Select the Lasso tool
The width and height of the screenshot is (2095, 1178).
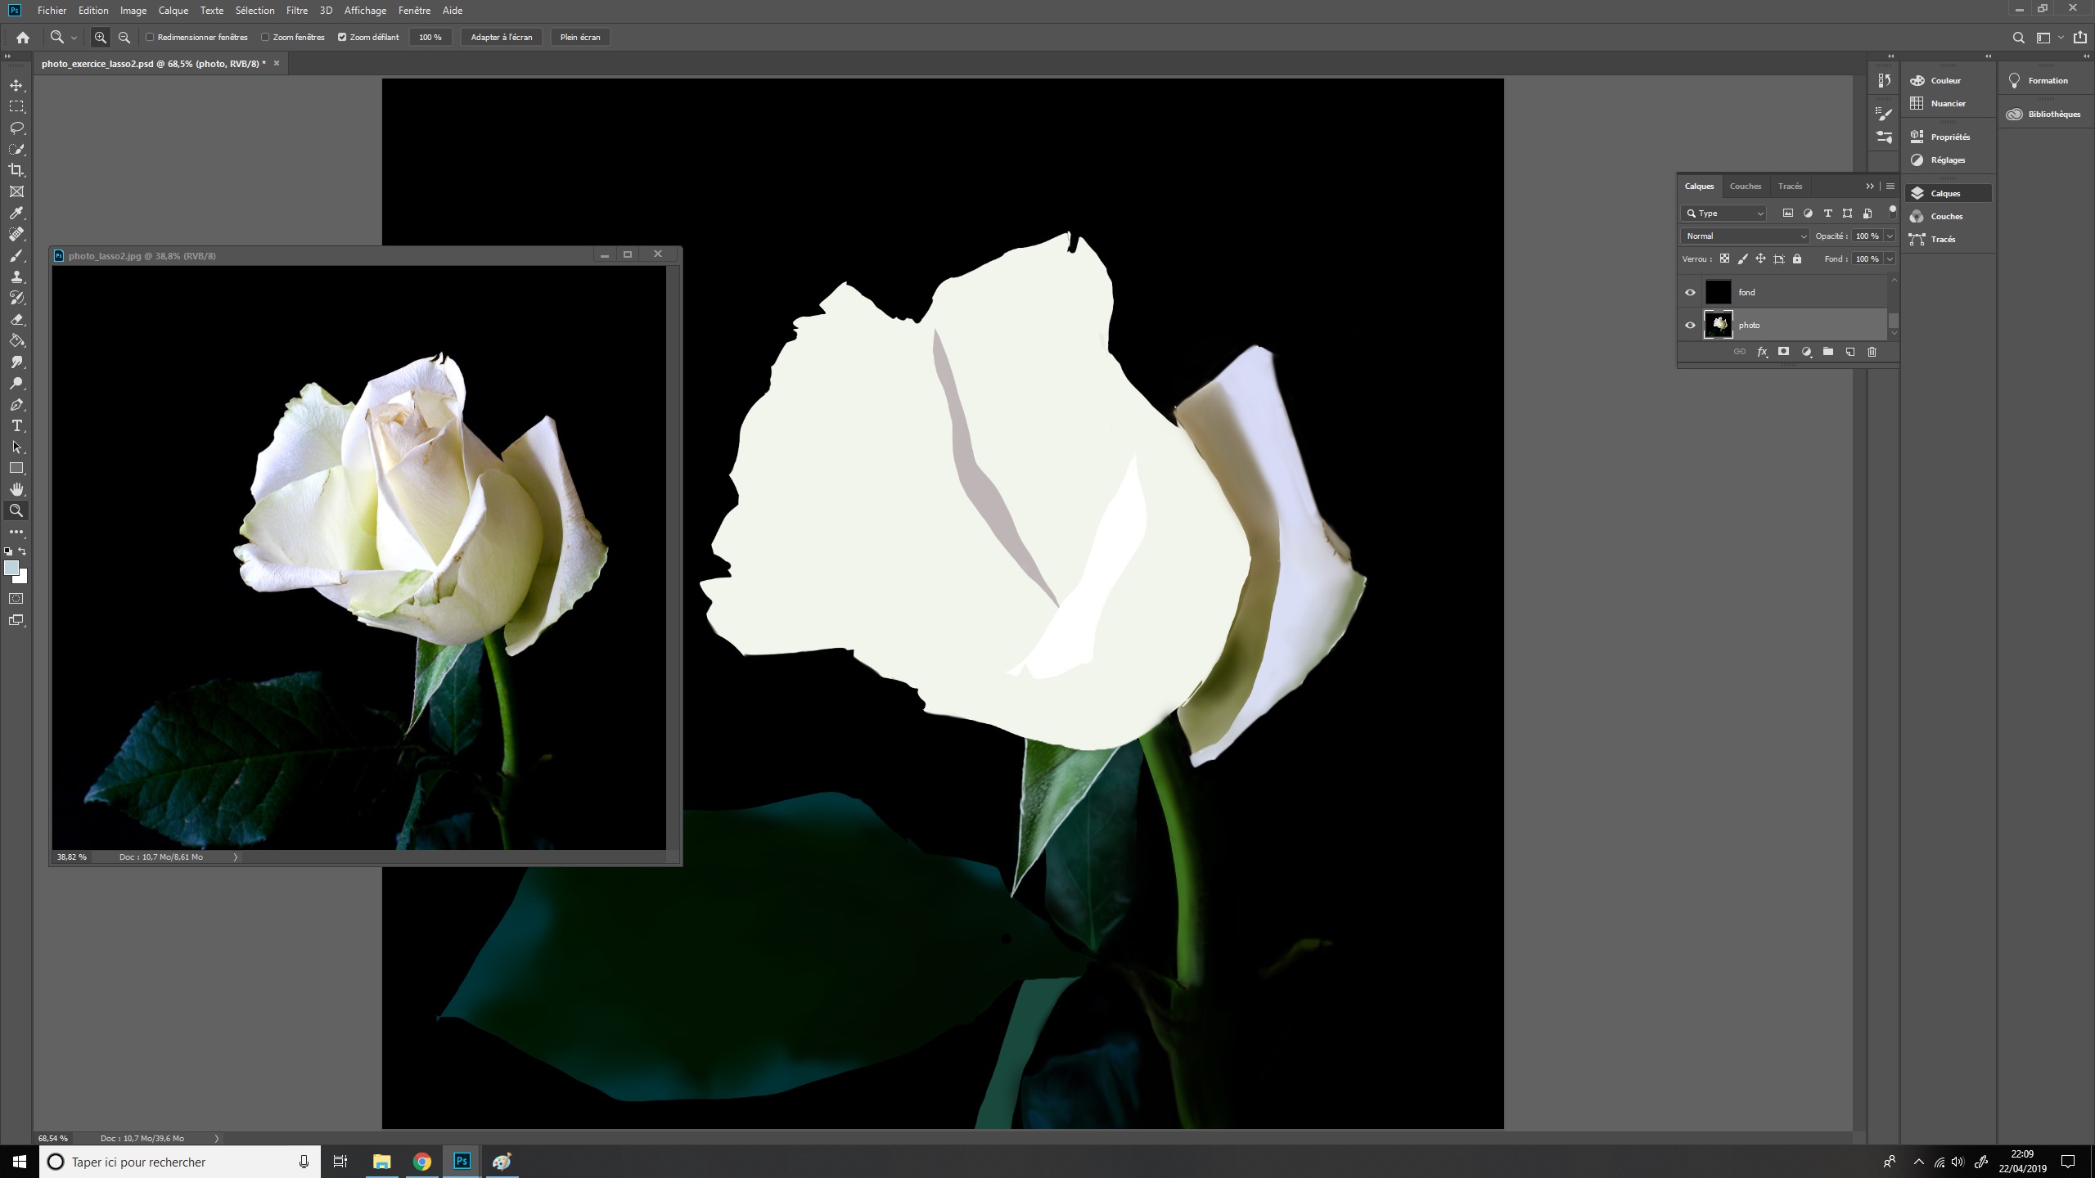pos(16,128)
